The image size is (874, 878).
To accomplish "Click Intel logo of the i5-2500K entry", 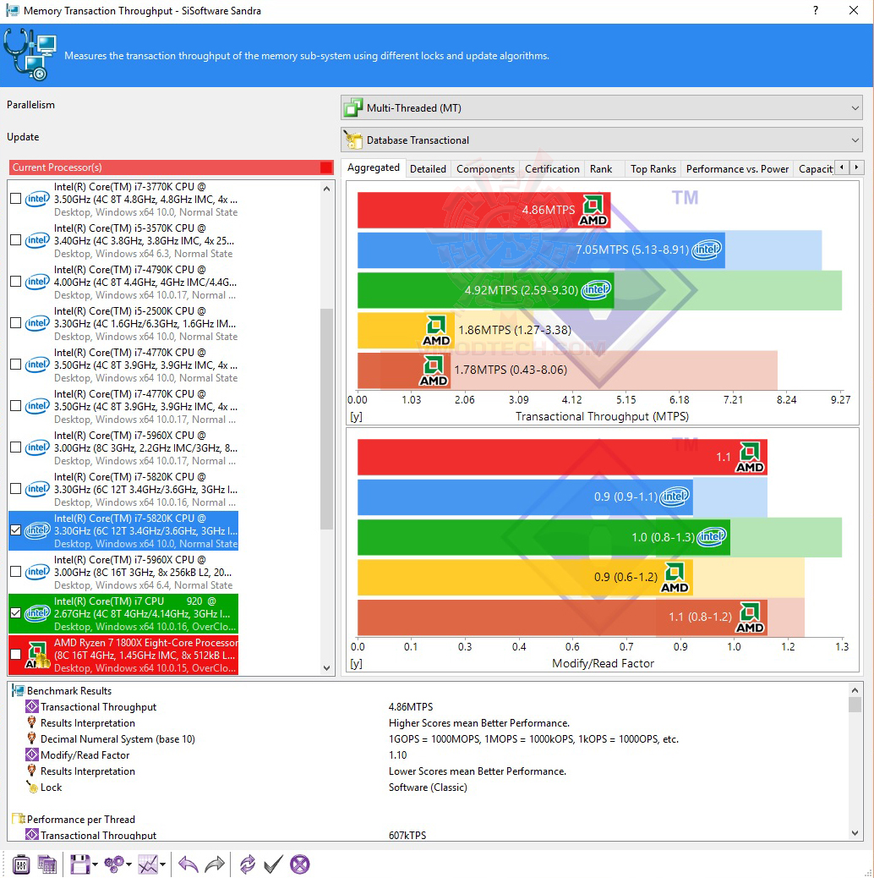I will (x=37, y=323).
